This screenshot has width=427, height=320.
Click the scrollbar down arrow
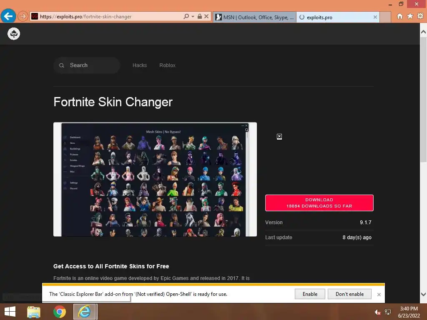pos(423,294)
